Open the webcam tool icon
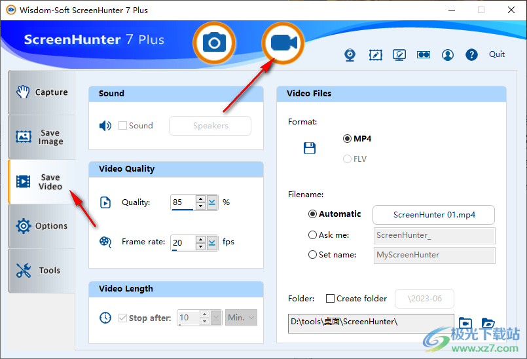 [350, 54]
